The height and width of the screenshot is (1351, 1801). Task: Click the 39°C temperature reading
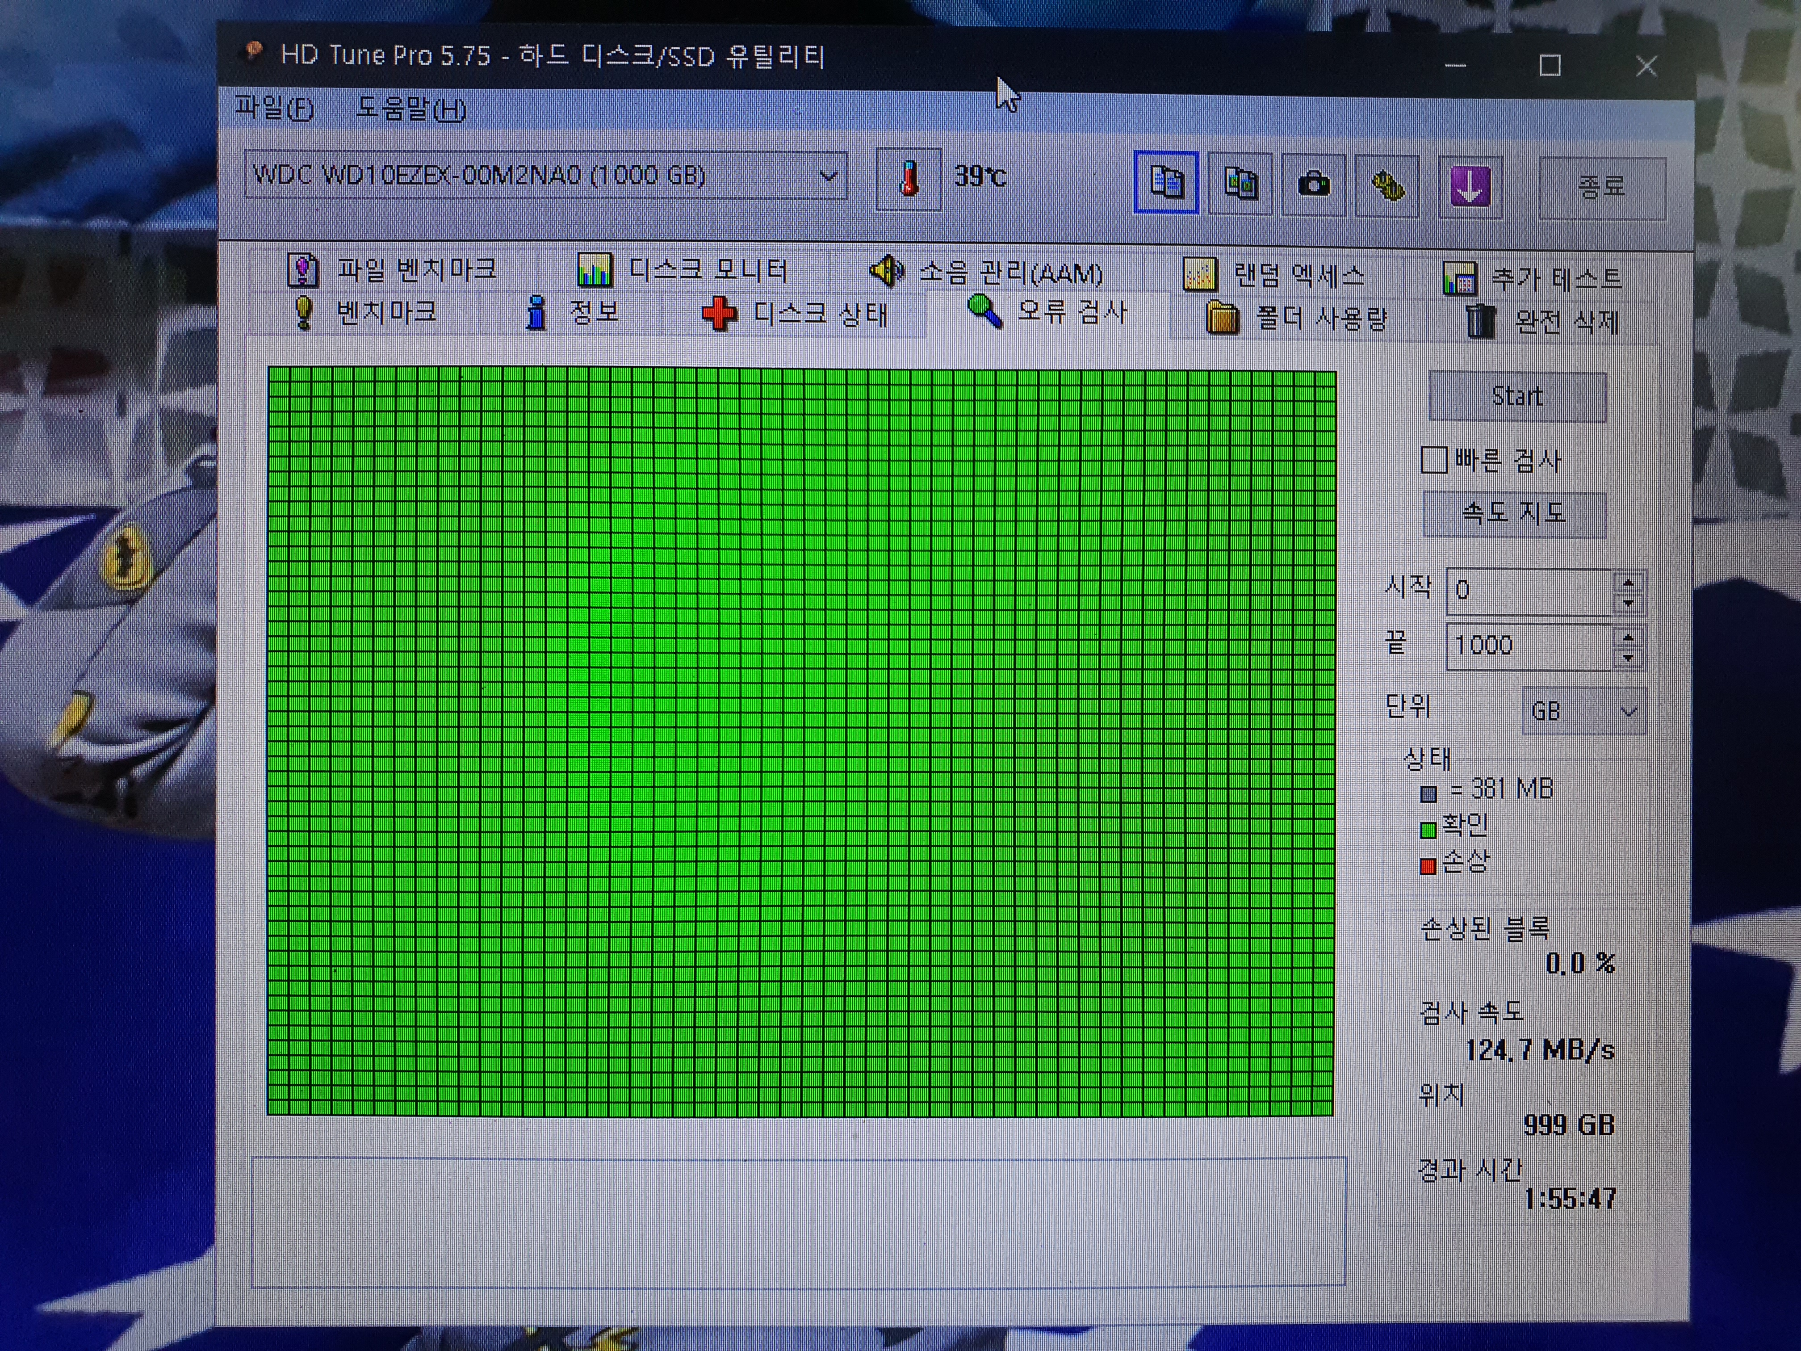click(x=981, y=176)
